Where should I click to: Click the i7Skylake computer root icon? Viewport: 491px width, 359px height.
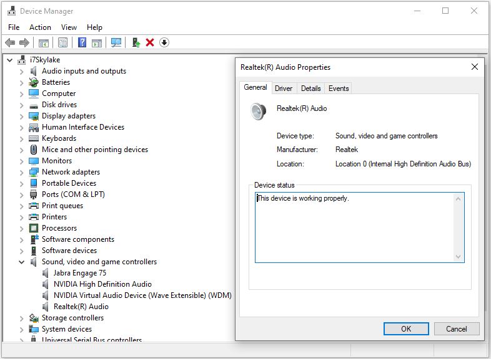point(22,60)
